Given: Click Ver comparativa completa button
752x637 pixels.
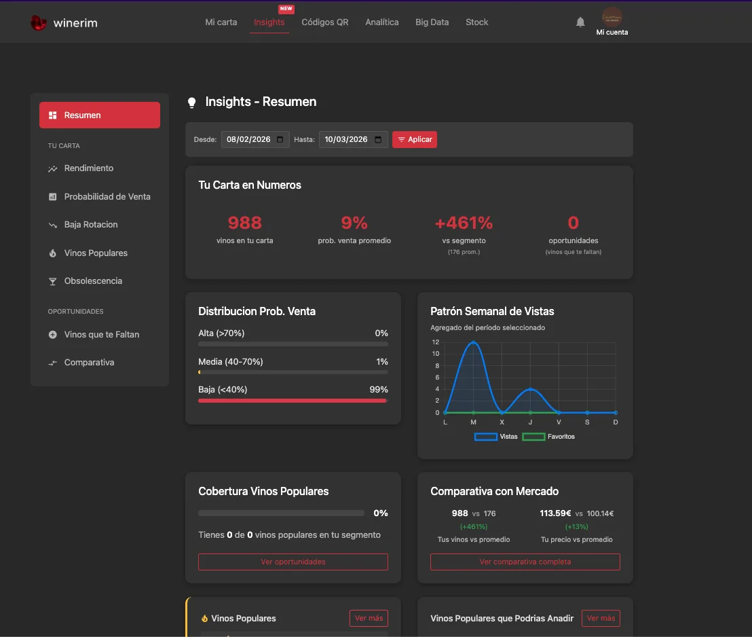Looking at the screenshot, I should [x=525, y=562].
